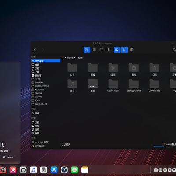Launch NetEase Music from the dock
Image resolution: width=176 pixels, height=176 pixels.
13,170
